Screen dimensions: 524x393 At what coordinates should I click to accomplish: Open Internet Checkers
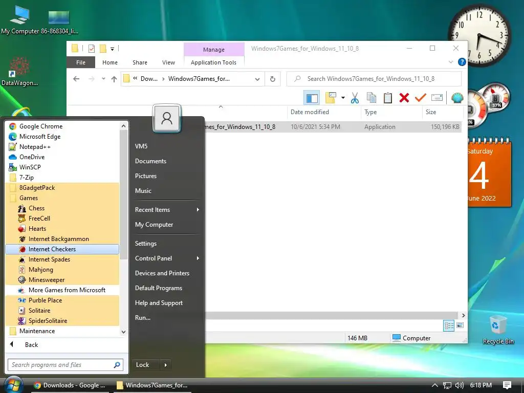coord(62,249)
